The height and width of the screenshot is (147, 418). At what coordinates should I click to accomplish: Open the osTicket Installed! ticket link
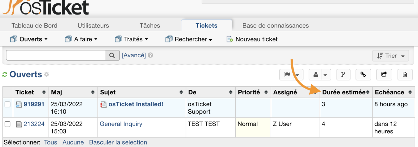(136, 104)
